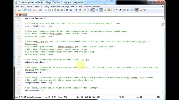Click the "INS" insert mode indicator
This screenshot has width=179, height=100.
(x=158, y=97)
